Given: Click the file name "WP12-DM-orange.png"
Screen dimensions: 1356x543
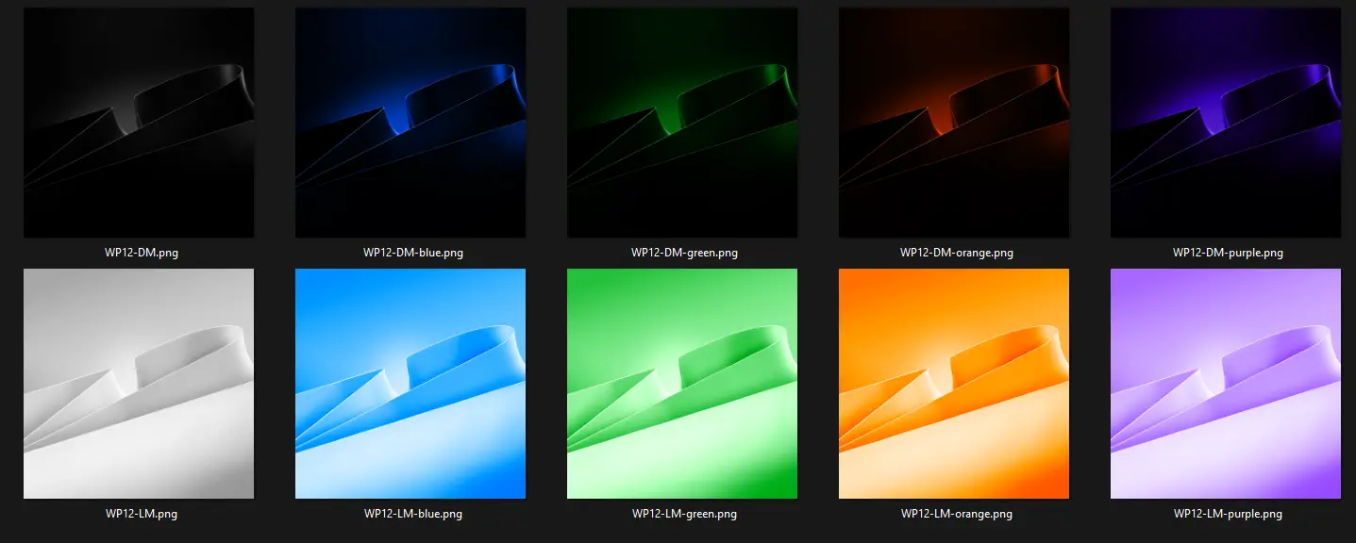Looking at the screenshot, I should point(956,253).
